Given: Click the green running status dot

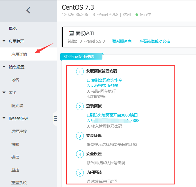Looking at the screenshot, I should (x=137, y=14).
